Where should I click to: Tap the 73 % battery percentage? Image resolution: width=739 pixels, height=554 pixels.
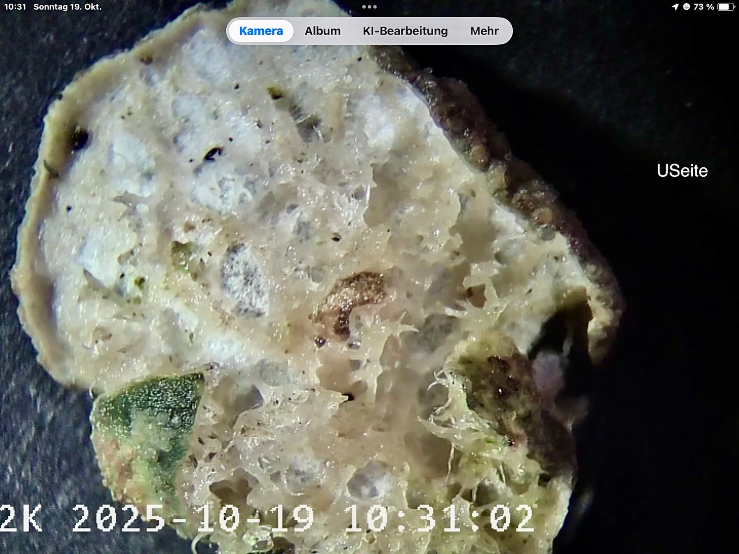click(704, 7)
